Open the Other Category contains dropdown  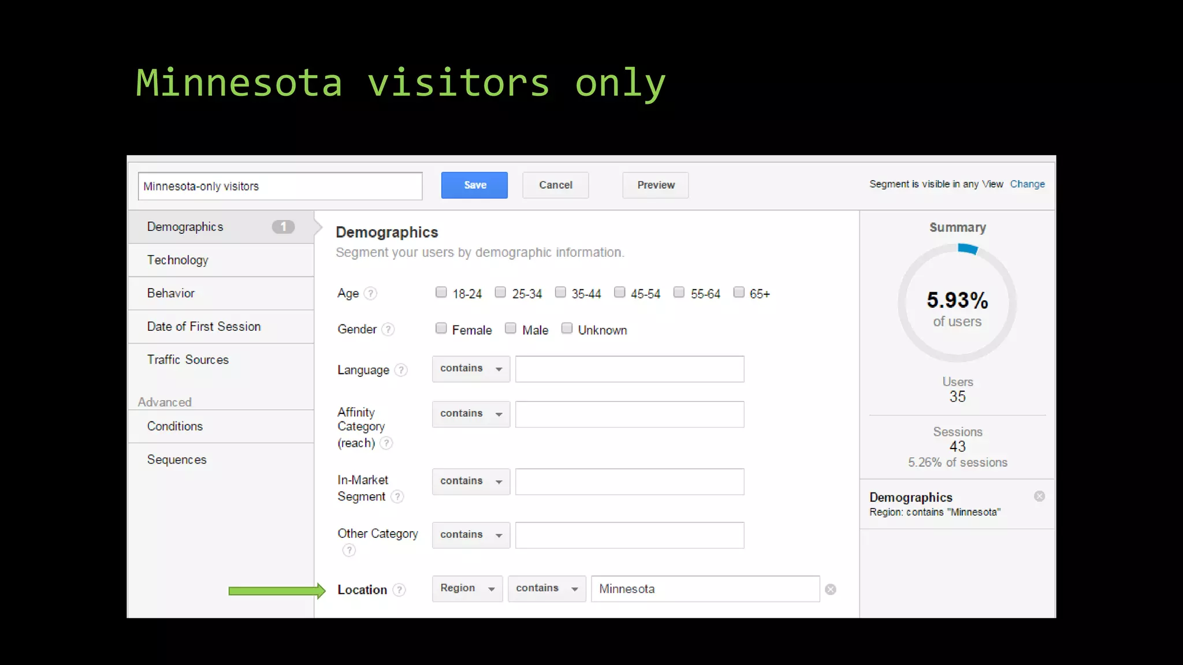point(471,535)
